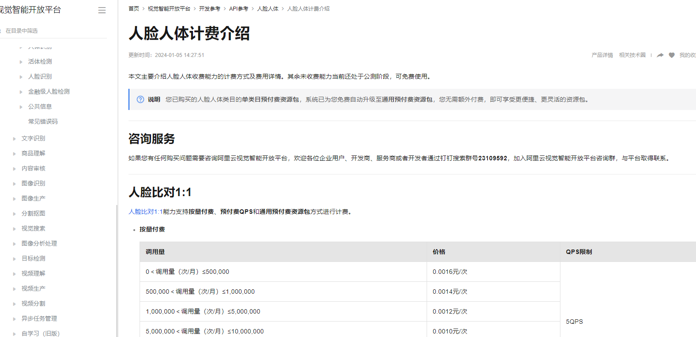Screen dimensions: 696x337
Task: Expand the 商品理解 category arrow
Action: [x=15, y=154]
